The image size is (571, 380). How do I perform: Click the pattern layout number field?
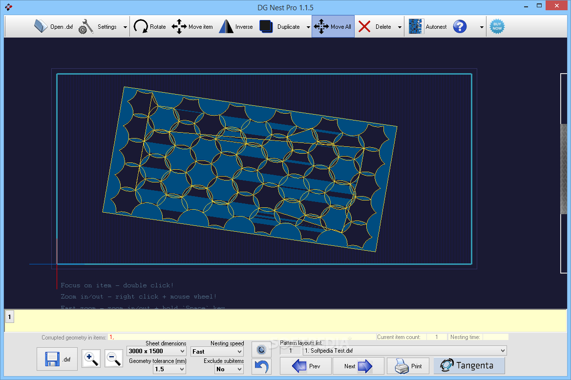click(x=291, y=351)
